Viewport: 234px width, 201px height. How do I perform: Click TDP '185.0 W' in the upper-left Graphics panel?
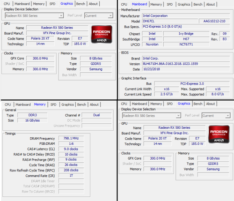point(80,44)
